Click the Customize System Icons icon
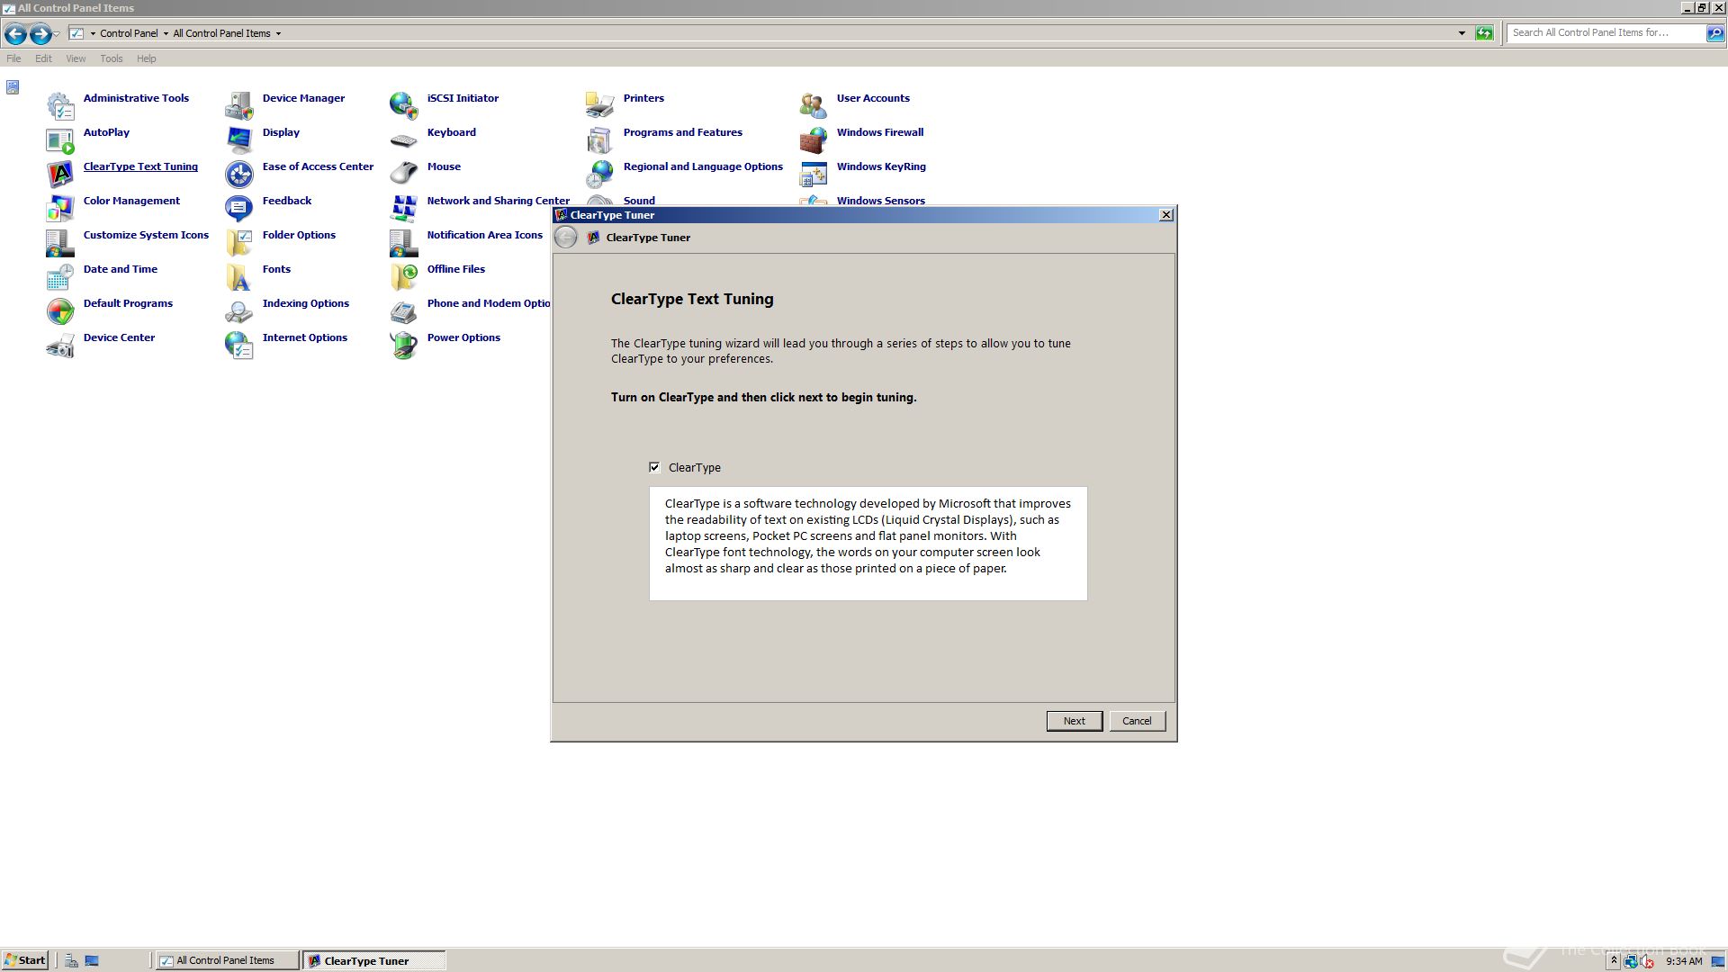Screen dimensions: 1728x972 pos(60,243)
